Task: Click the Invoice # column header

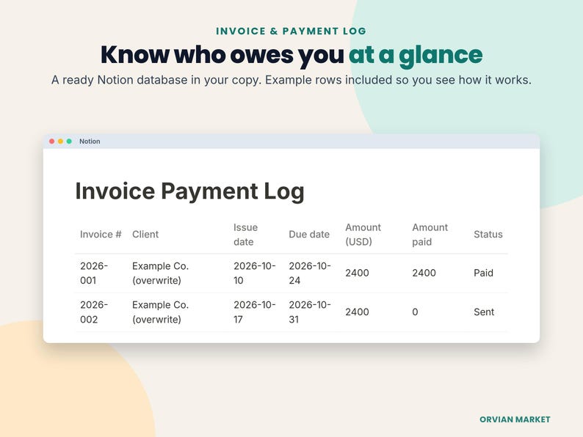Action: tap(101, 235)
